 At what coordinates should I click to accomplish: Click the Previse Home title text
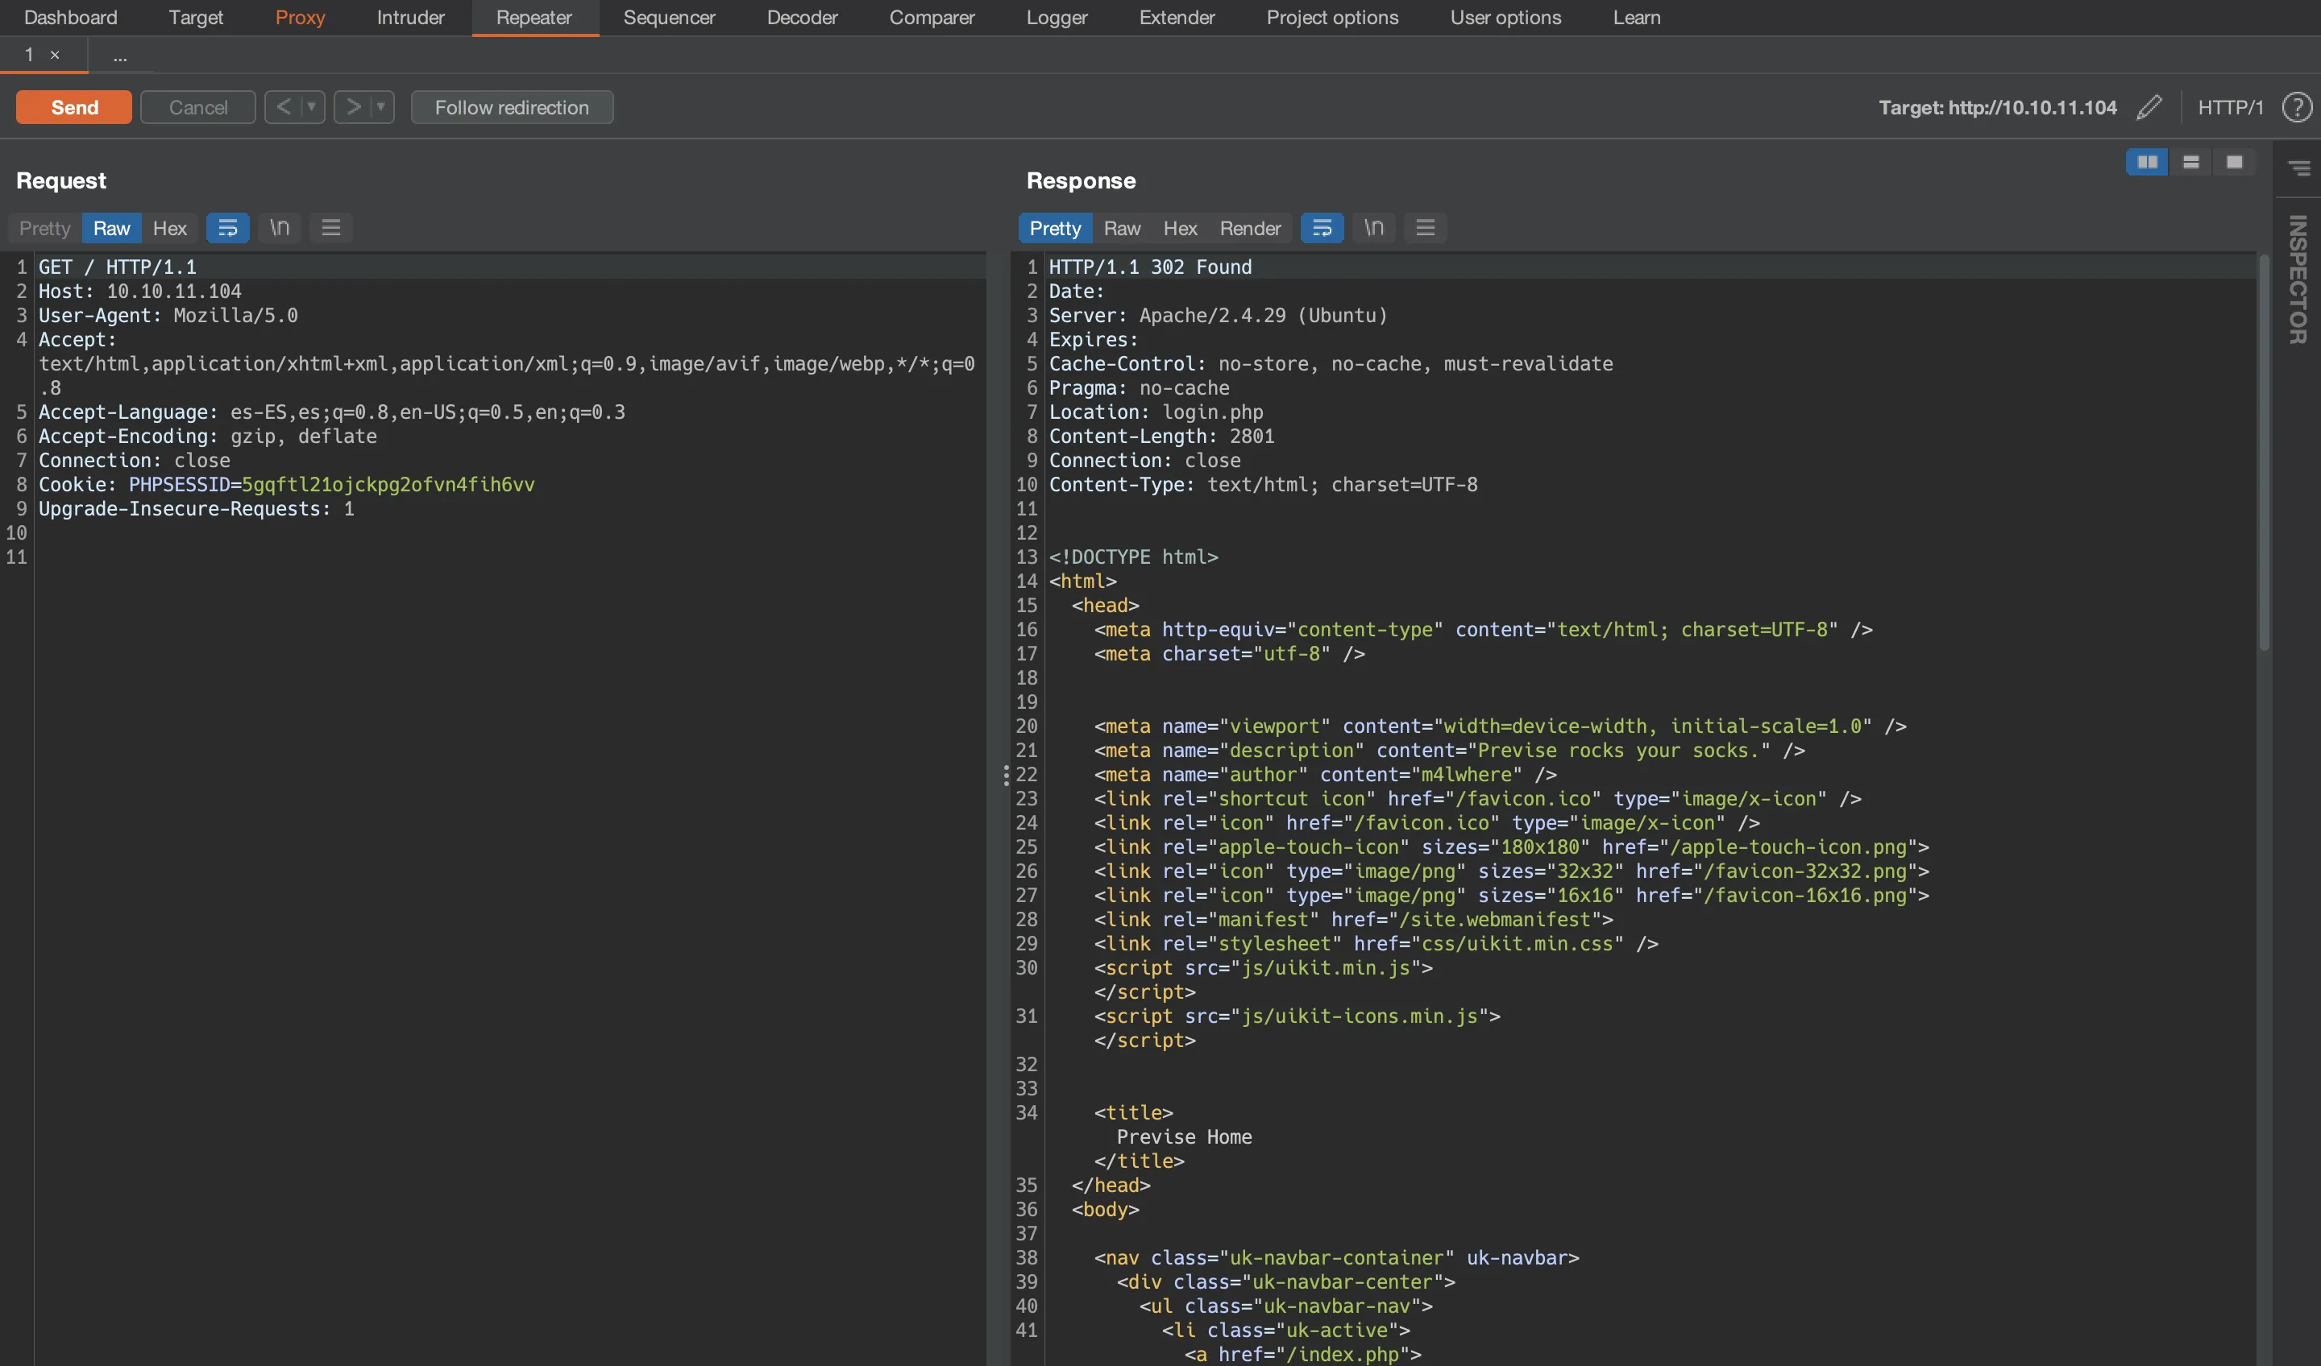(x=1185, y=1136)
